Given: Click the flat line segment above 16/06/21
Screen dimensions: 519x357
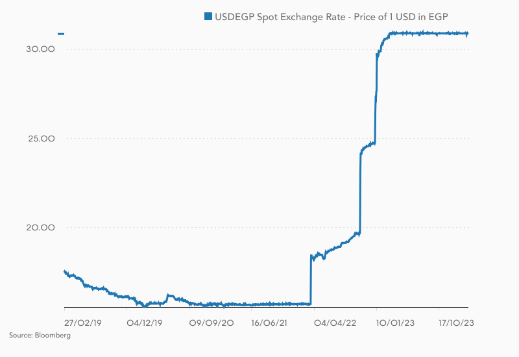Looking at the screenshot, I should coord(270,304).
